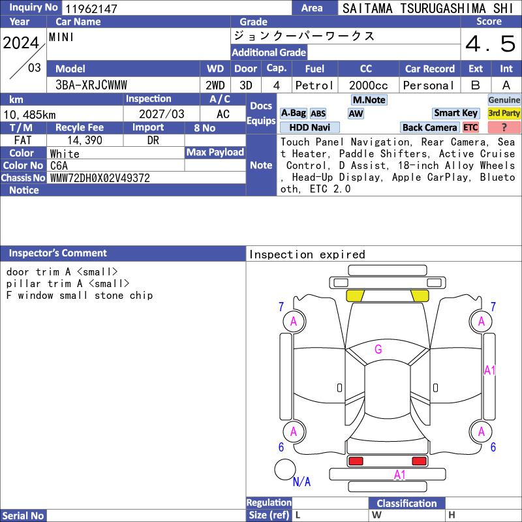The image size is (522, 522).
Task: Click the note text about Touch Panel Navigation
Action: tap(397, 166)
